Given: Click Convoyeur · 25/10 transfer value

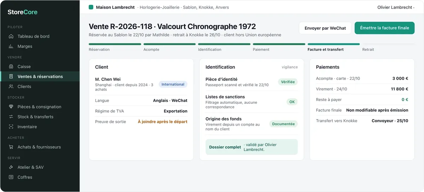Looking at the screenshot, I should (x=390, y=121).
